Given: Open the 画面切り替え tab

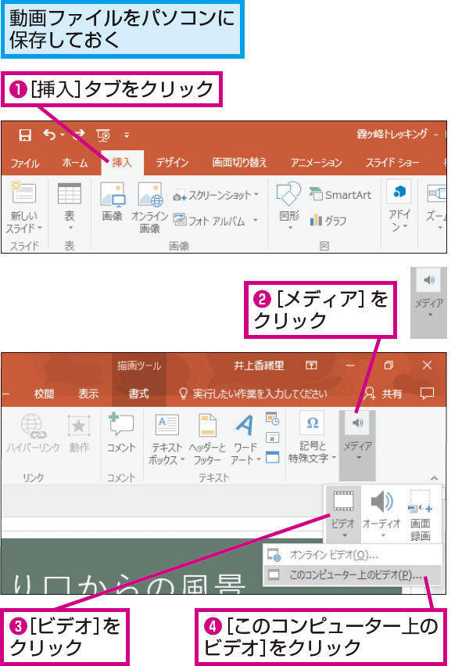Looking at the screenshot, I should click(x=240, y=163).
